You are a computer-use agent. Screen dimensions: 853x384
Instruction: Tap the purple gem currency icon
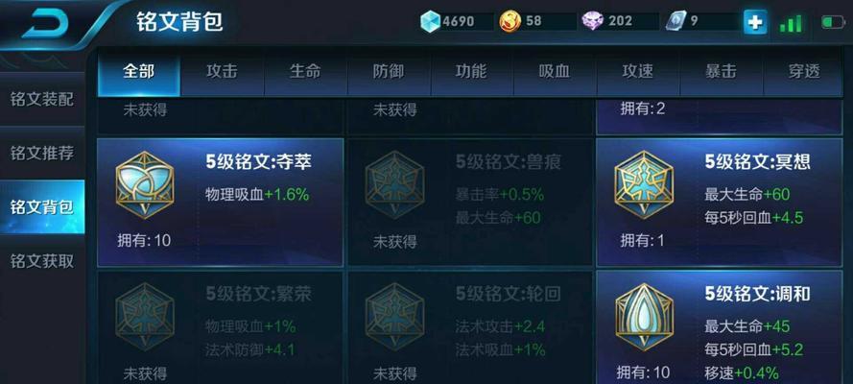[592, 22]
